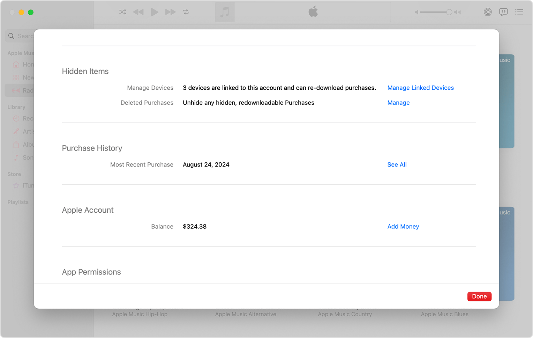Toggle shuffle playback
Image resolution: width=533 pixels, height=338 pixels.
click(x=122, y=12)
